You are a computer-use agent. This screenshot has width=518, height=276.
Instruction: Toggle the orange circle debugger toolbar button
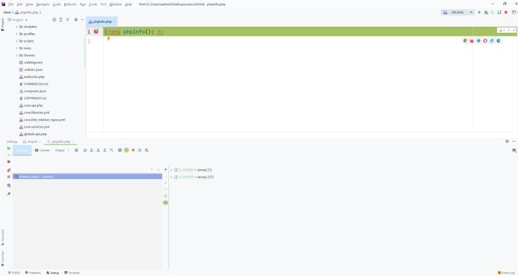(133, 150)
